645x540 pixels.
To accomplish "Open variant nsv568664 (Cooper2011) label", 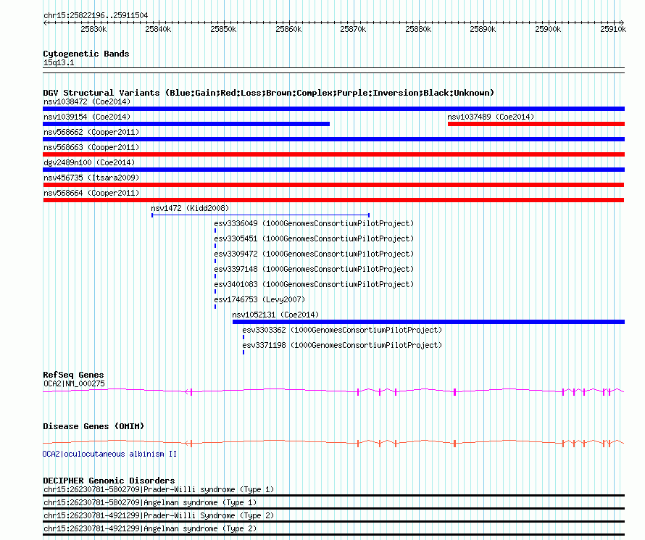I will point(91,193).
